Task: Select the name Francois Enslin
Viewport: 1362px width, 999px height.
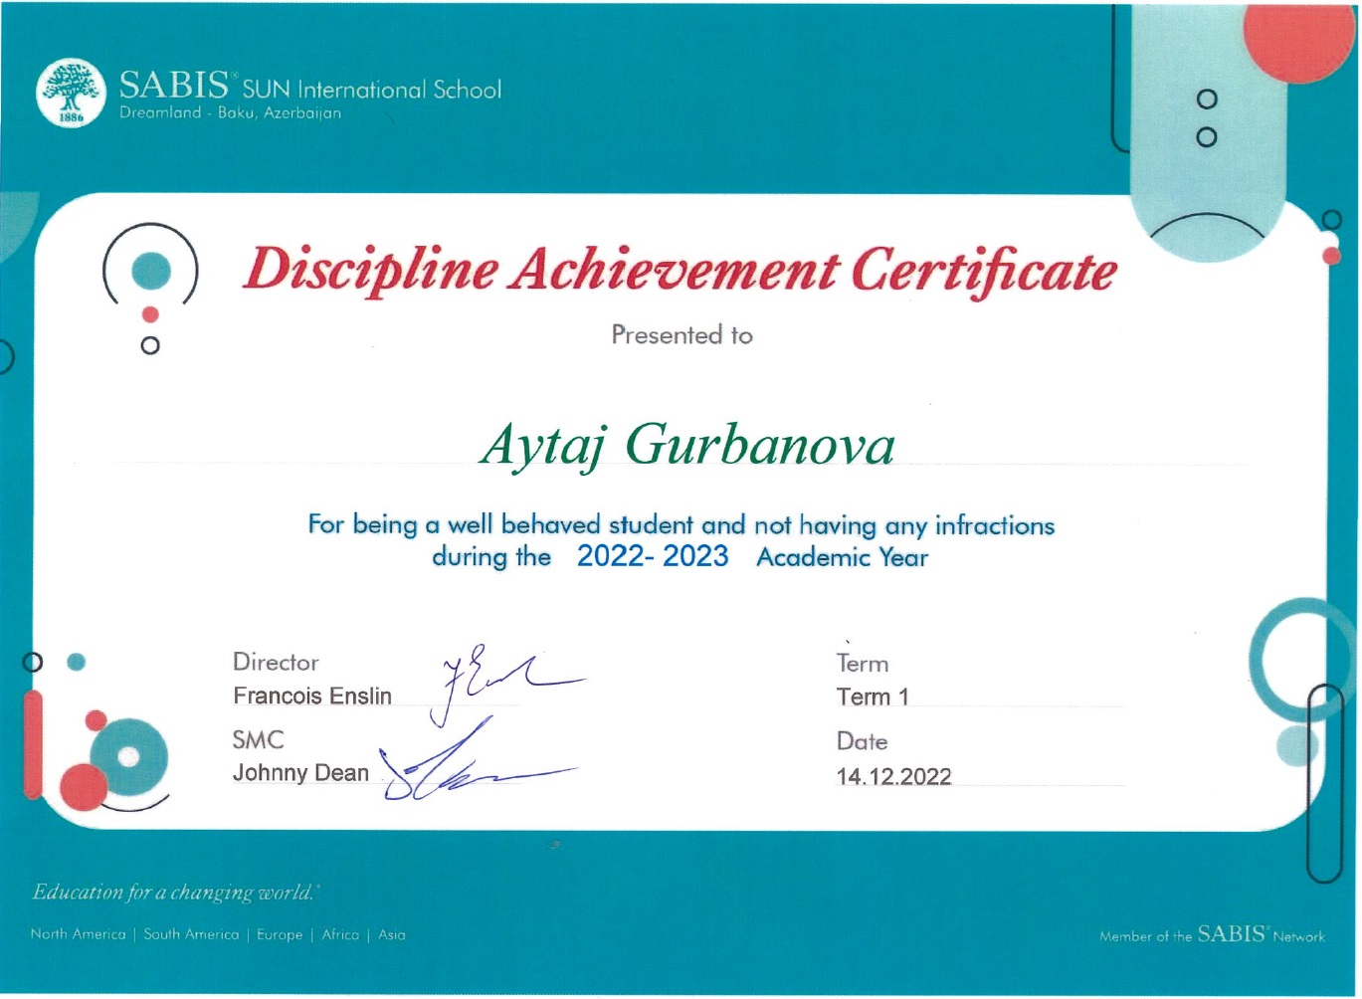Action: point(312,696)
